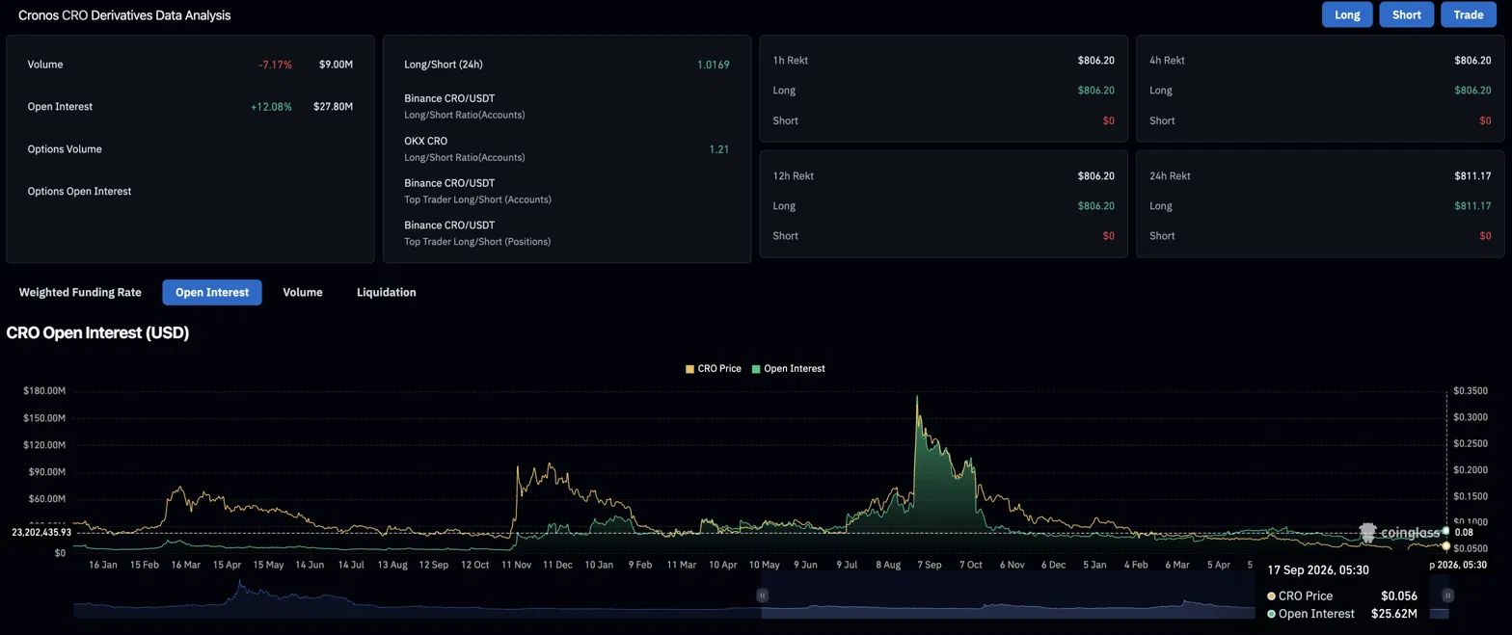Click the 16 Jan date label on x-axis
The width and height of the screenshot is (1512, 635).
102,565
